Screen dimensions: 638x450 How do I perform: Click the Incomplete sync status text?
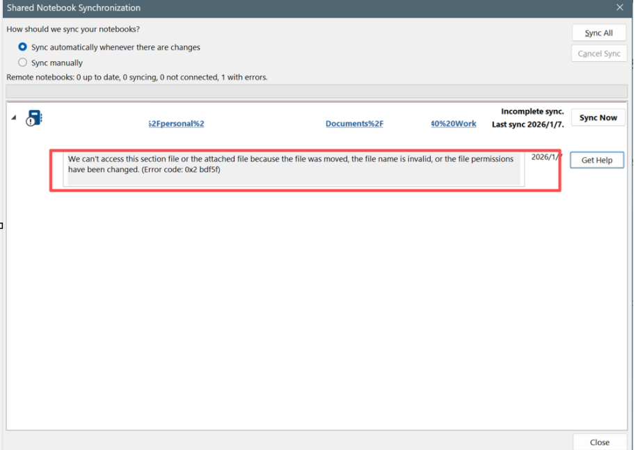pos(532,111)
